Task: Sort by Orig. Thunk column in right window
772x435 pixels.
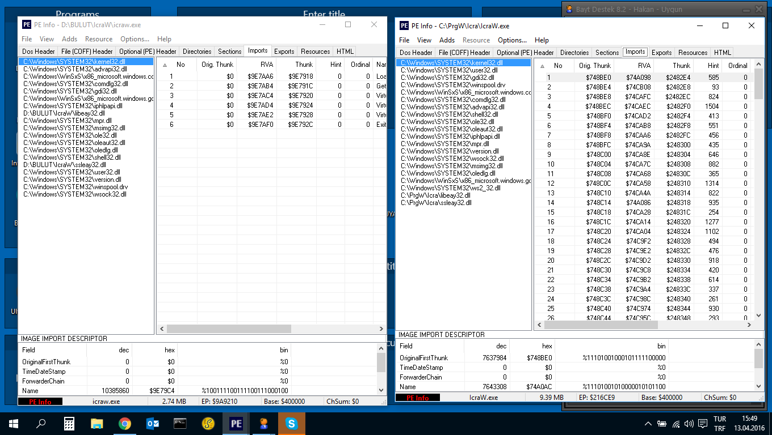Action: [594, 66]
